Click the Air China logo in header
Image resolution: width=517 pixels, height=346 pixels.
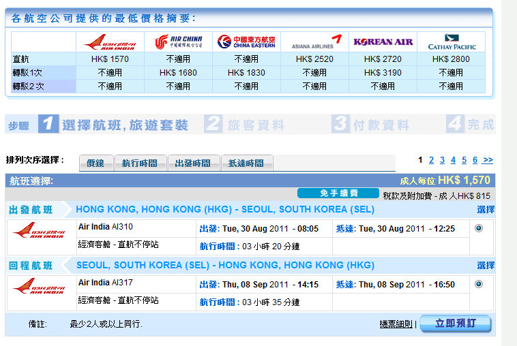(178, 42)
